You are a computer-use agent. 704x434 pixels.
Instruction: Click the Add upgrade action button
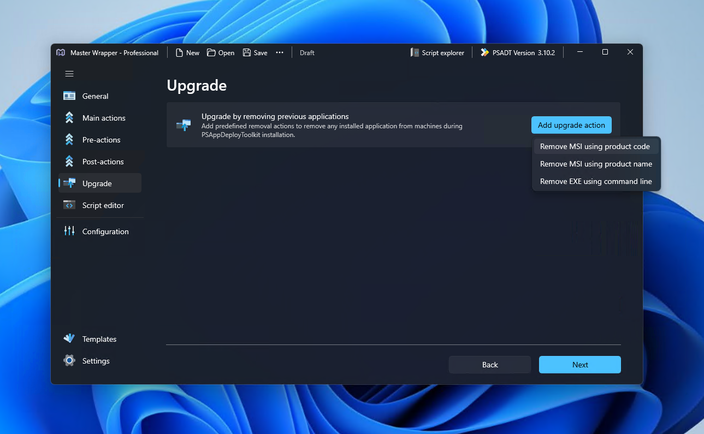click(x=571, y=125)
